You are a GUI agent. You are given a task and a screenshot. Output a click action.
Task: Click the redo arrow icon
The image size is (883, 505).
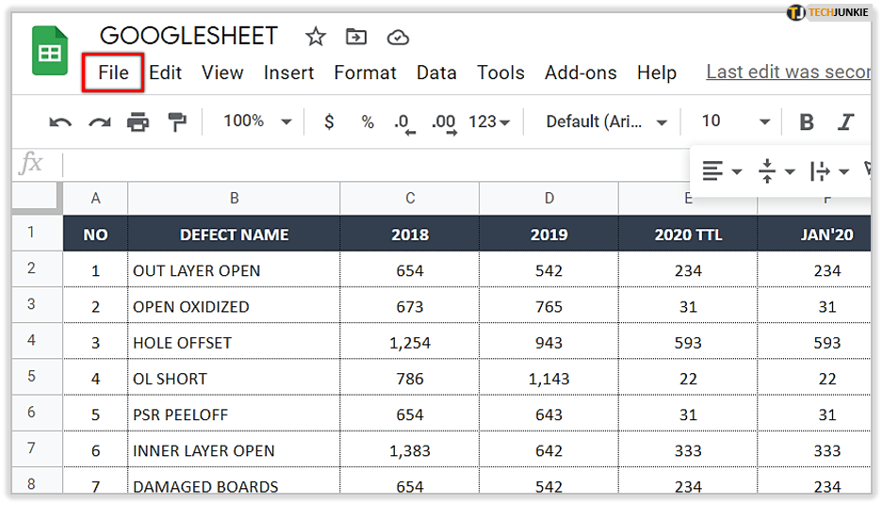tap(99, 122)
